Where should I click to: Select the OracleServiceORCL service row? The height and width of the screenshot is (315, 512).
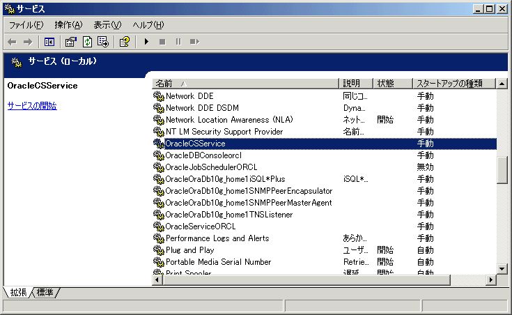(x=201, y=226)
